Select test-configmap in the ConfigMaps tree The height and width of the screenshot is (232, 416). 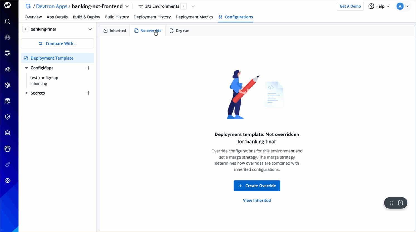[44, 78]
